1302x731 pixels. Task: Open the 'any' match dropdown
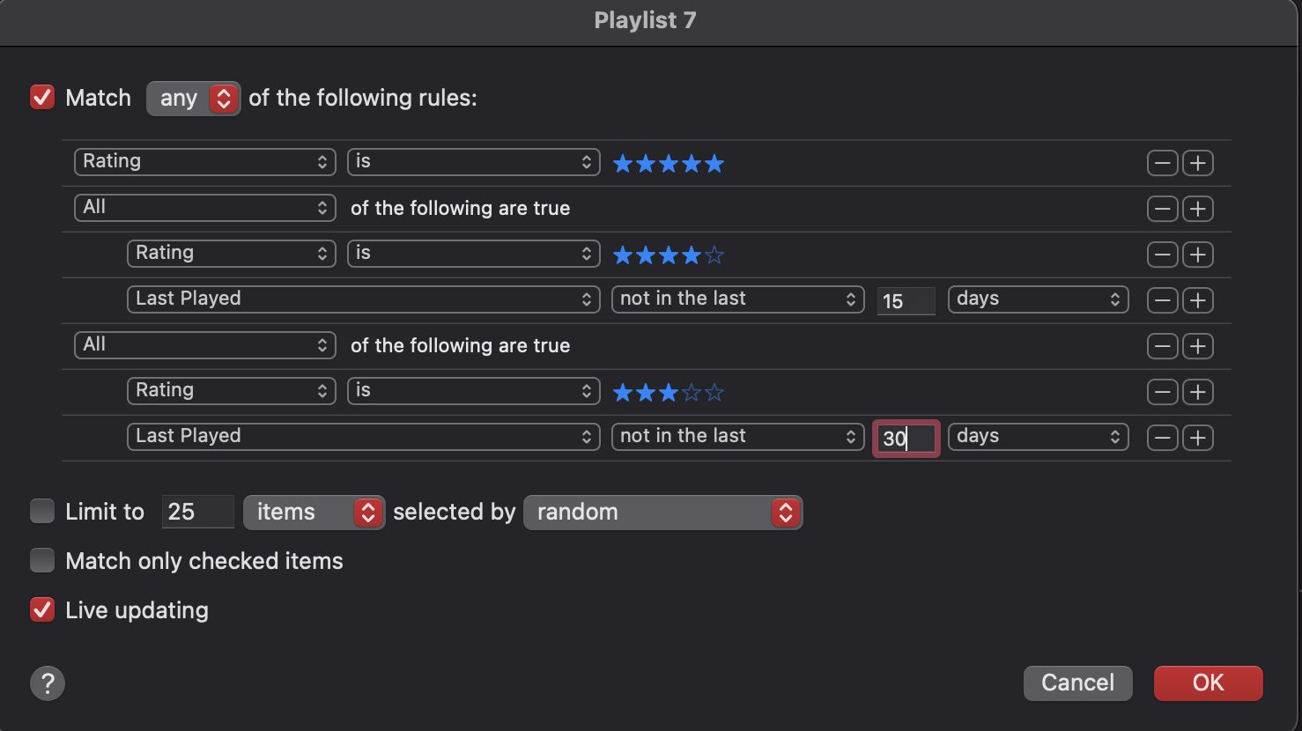coord(193,98)
